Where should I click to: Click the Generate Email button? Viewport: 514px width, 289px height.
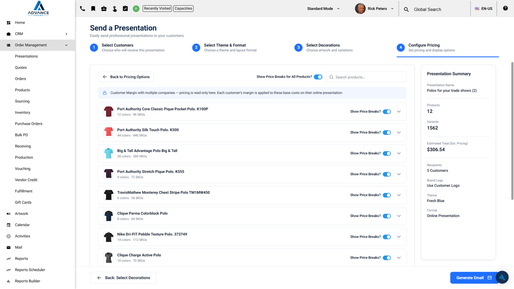(x=474, y=278)
